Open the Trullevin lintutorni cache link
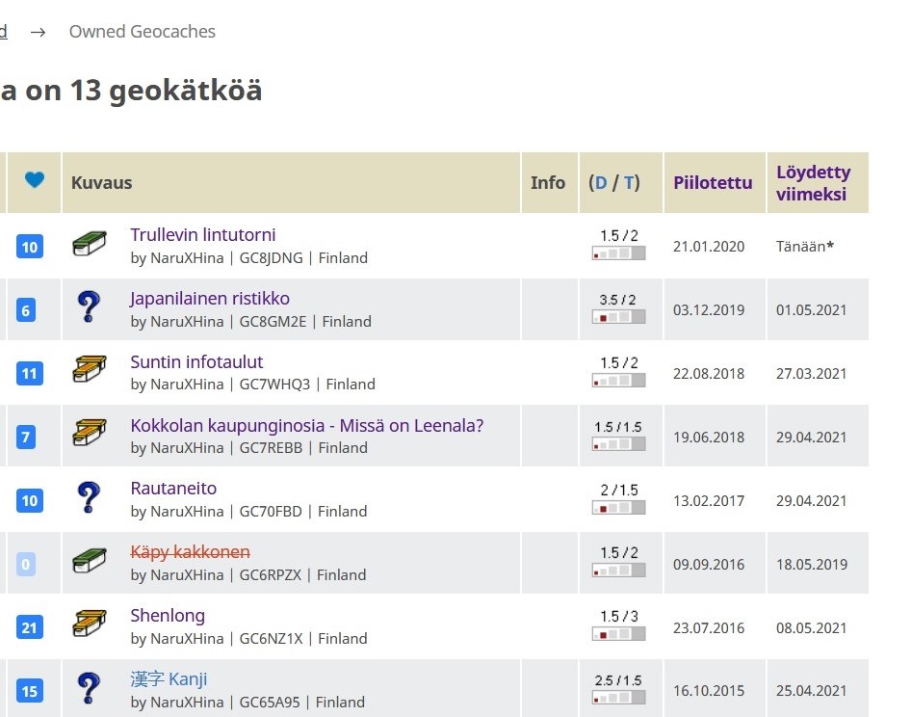This screenshot has width=911, height=717. pyautogui.click(x=203, y=235)
